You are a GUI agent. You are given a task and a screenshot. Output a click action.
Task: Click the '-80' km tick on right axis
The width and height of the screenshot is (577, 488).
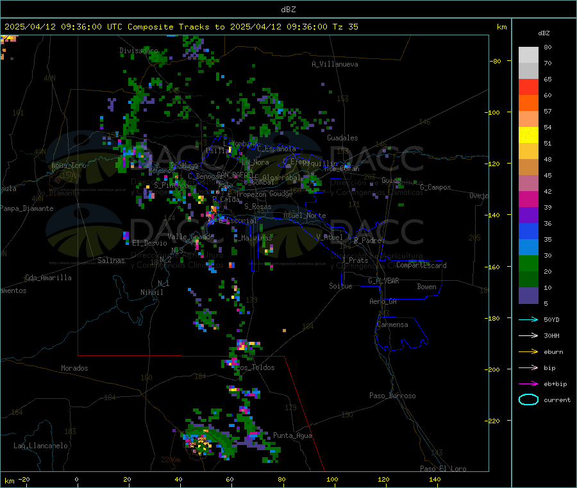(x=496, y=61)
